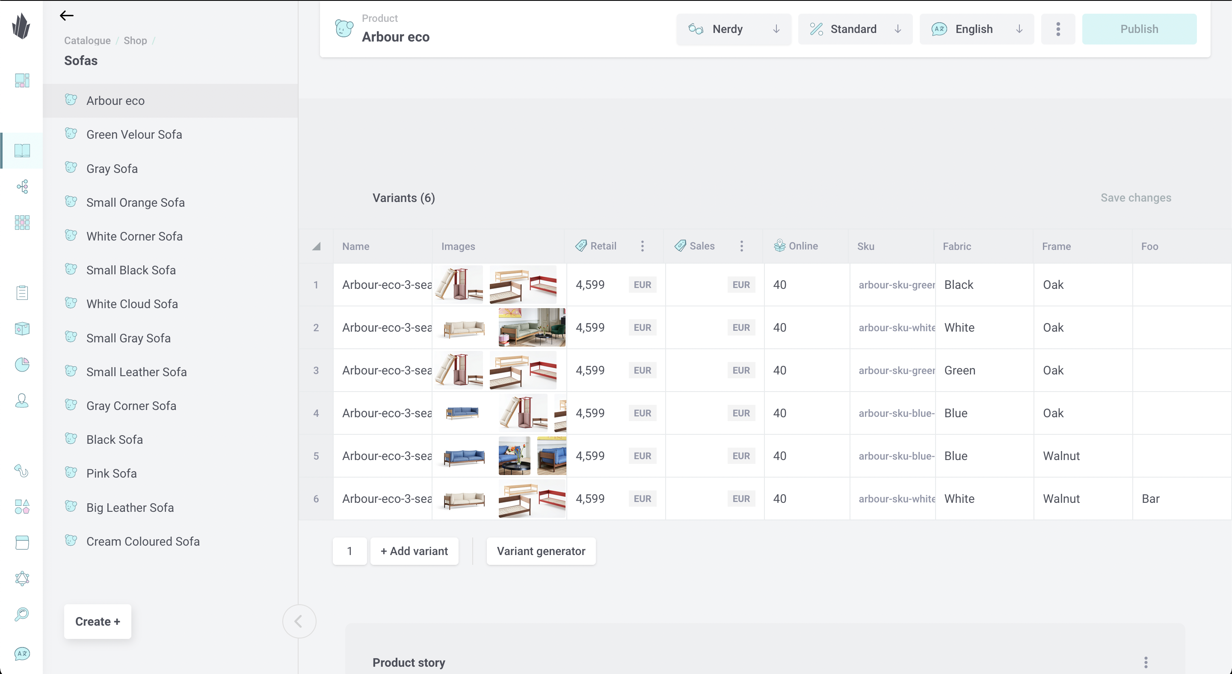Click the Sku cell in row 4
Viewport: 1232px width, 674px height.
coord(892,413)
